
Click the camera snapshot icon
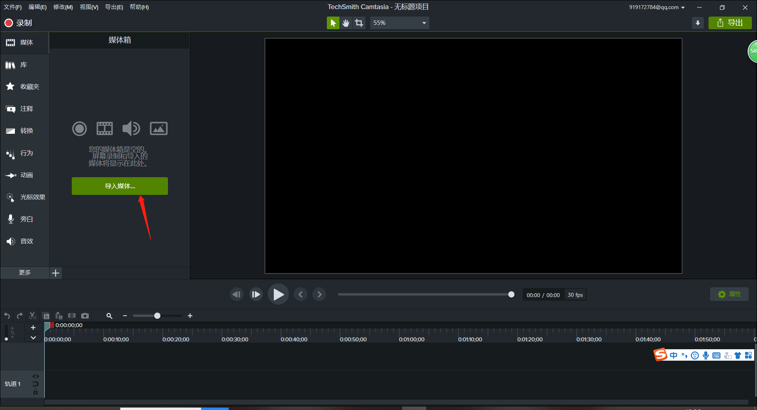pyautogui.click(x=85, y=316)
